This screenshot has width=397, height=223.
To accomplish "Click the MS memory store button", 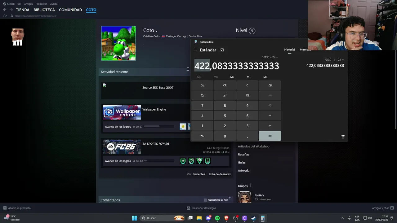I will pyautogui.click(x=265, y=77).
